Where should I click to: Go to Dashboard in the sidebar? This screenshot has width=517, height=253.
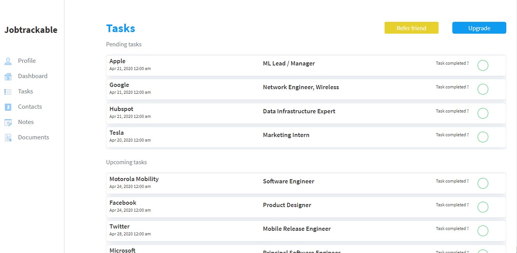[x=33, y=76]
